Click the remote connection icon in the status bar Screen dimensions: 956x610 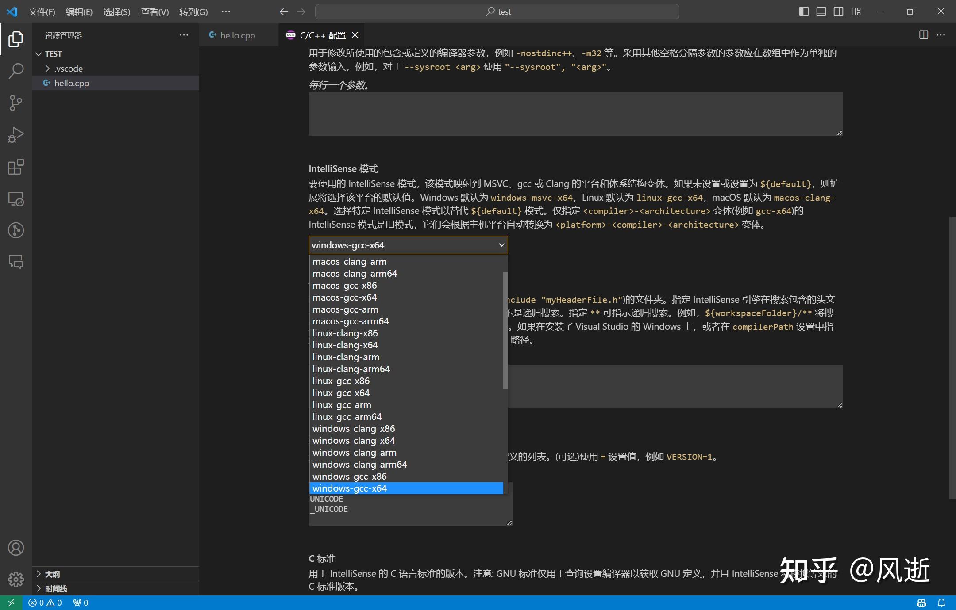(x=11, y=602)
